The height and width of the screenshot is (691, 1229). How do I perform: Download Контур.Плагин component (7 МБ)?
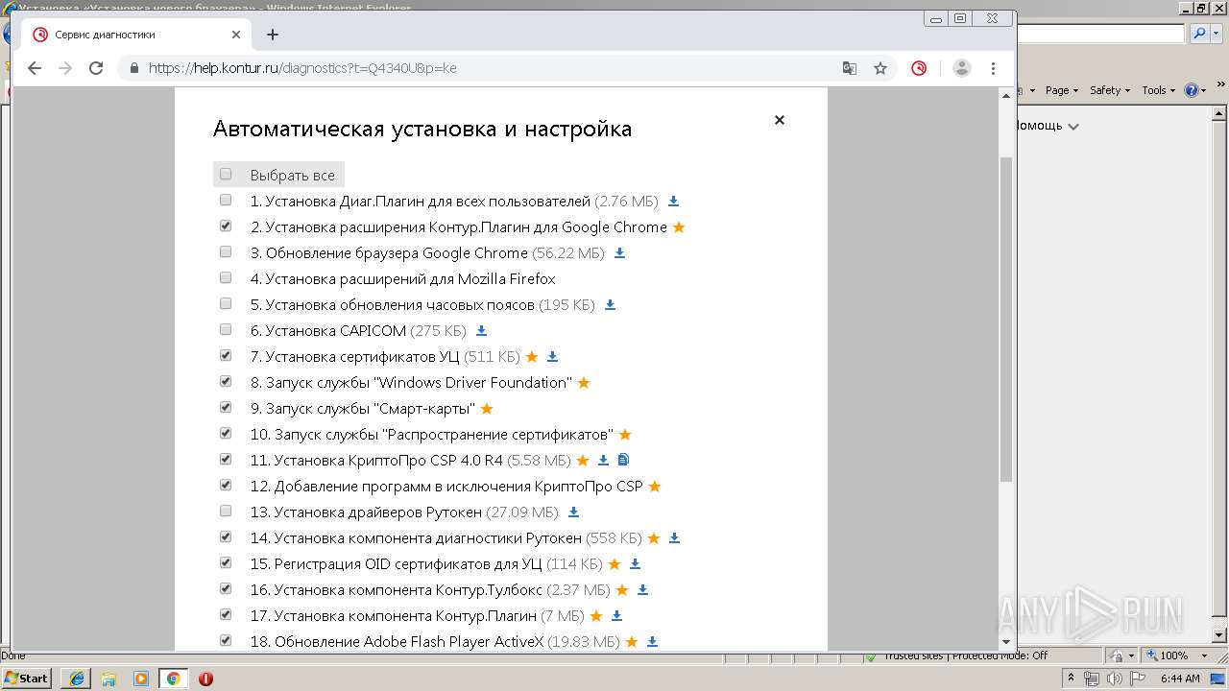(616, 616)
